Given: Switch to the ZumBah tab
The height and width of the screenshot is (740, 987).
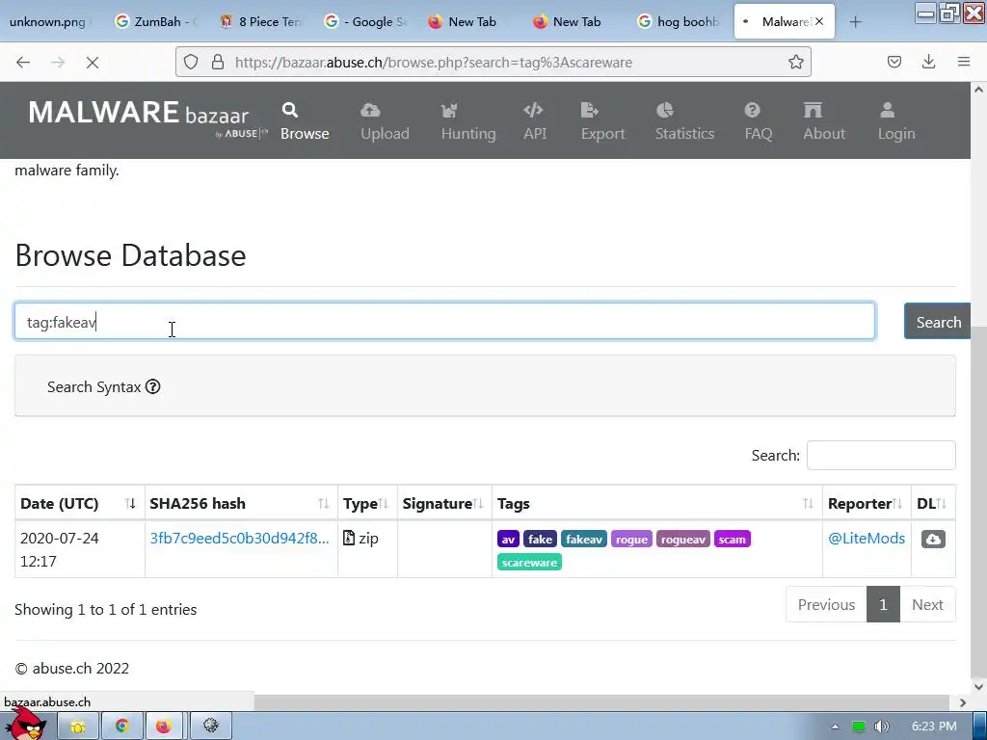Looking at the screenshot, I should (155, 21).
